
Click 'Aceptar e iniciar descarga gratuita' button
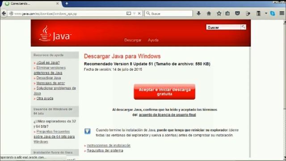tap(164, 92)
